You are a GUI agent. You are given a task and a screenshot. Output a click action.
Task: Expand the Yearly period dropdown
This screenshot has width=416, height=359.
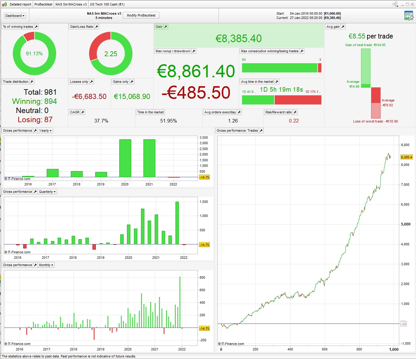pos(45,130)
